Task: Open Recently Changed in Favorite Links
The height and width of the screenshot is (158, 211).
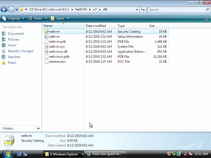Action: tap(21, 51)
